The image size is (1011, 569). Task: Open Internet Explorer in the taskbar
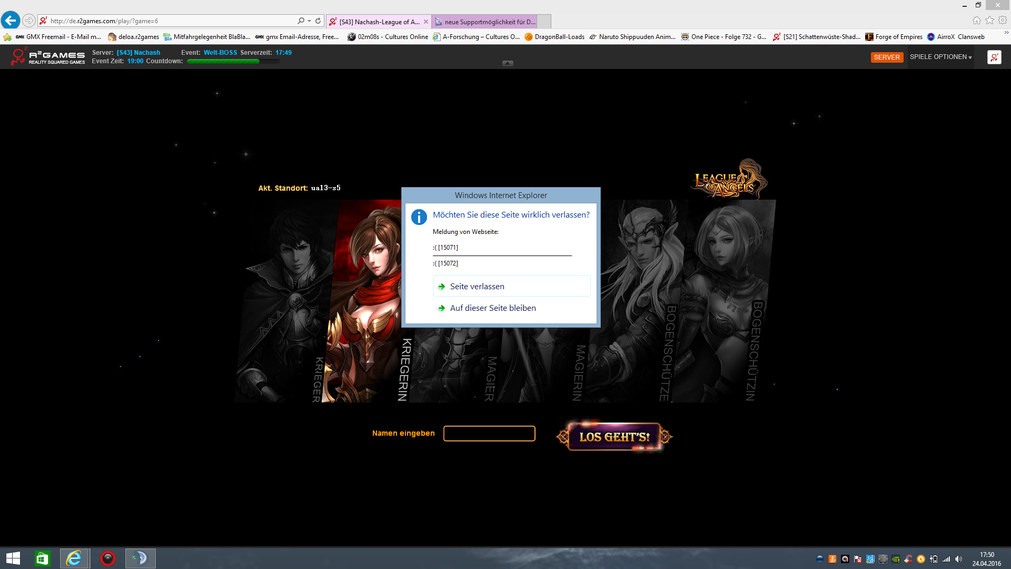point(74,558)
